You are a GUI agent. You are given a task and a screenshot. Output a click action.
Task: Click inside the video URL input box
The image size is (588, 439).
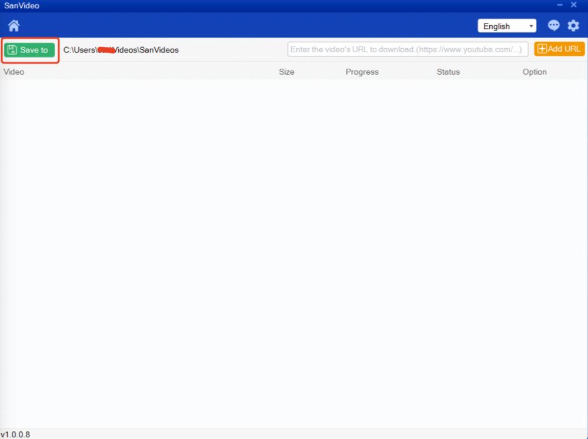click(407, 49)
